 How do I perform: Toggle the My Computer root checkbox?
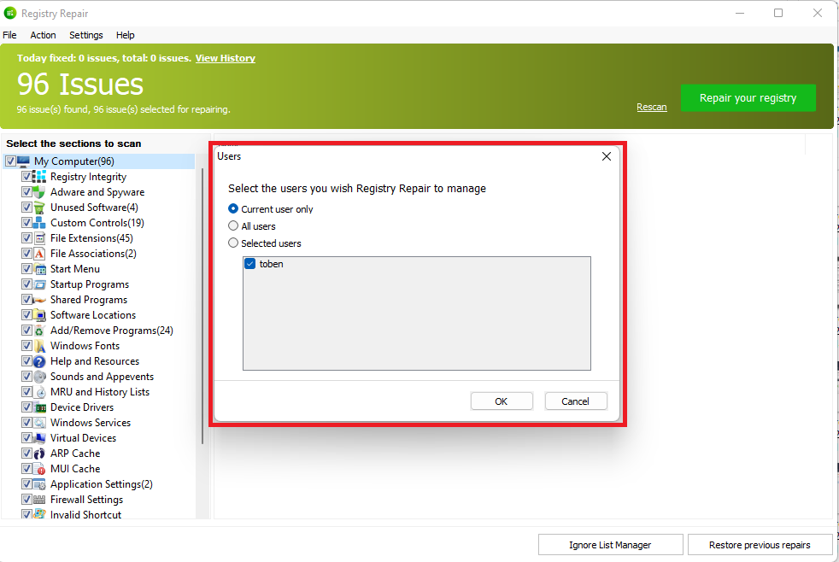10,161
